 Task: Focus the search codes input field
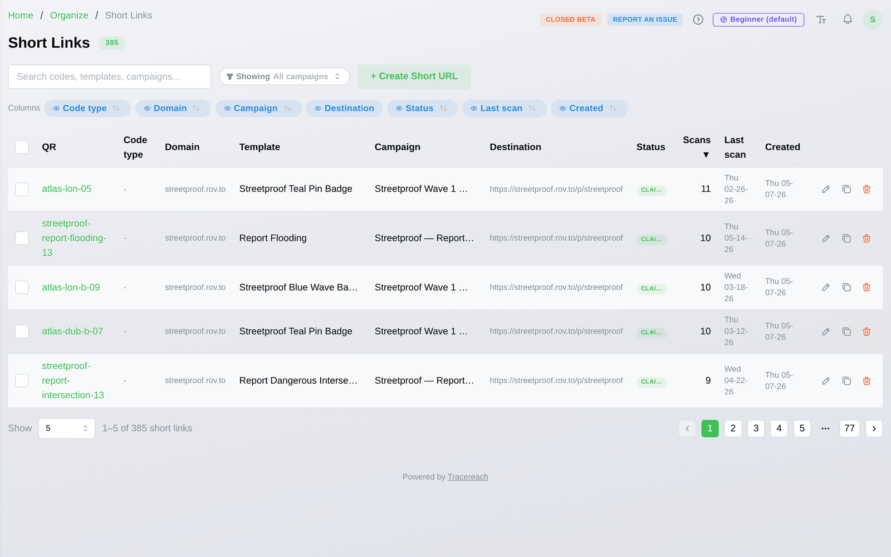pos(110,77)
